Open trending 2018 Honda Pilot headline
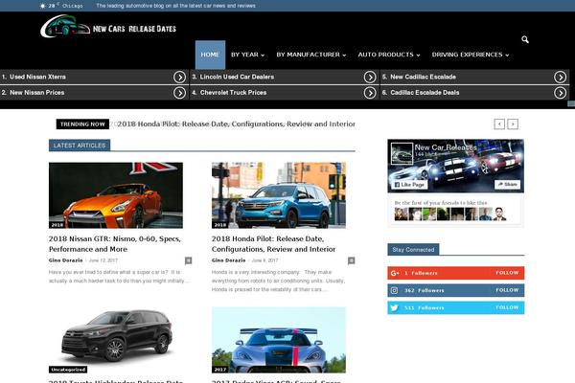This screenshot has height=383, width=575. click(236, 124)
